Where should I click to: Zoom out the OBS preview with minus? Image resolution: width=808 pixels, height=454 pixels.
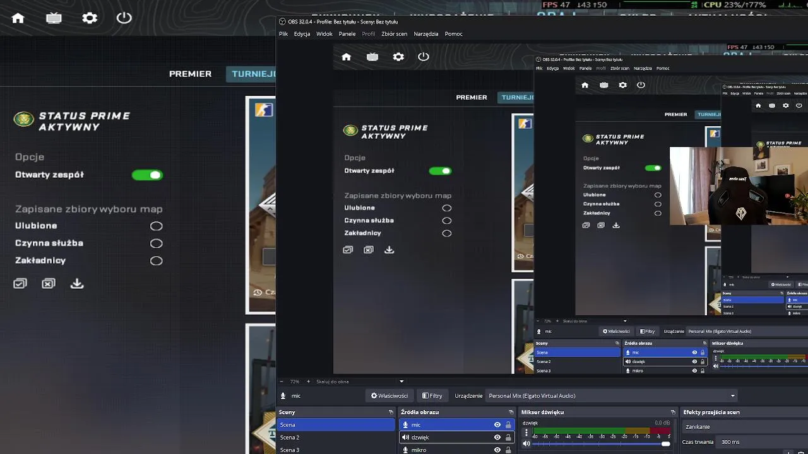(282, 381)
